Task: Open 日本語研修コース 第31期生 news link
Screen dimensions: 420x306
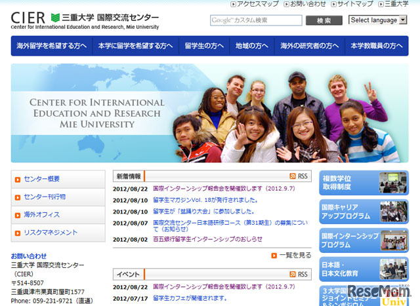Action: [230, 226]
